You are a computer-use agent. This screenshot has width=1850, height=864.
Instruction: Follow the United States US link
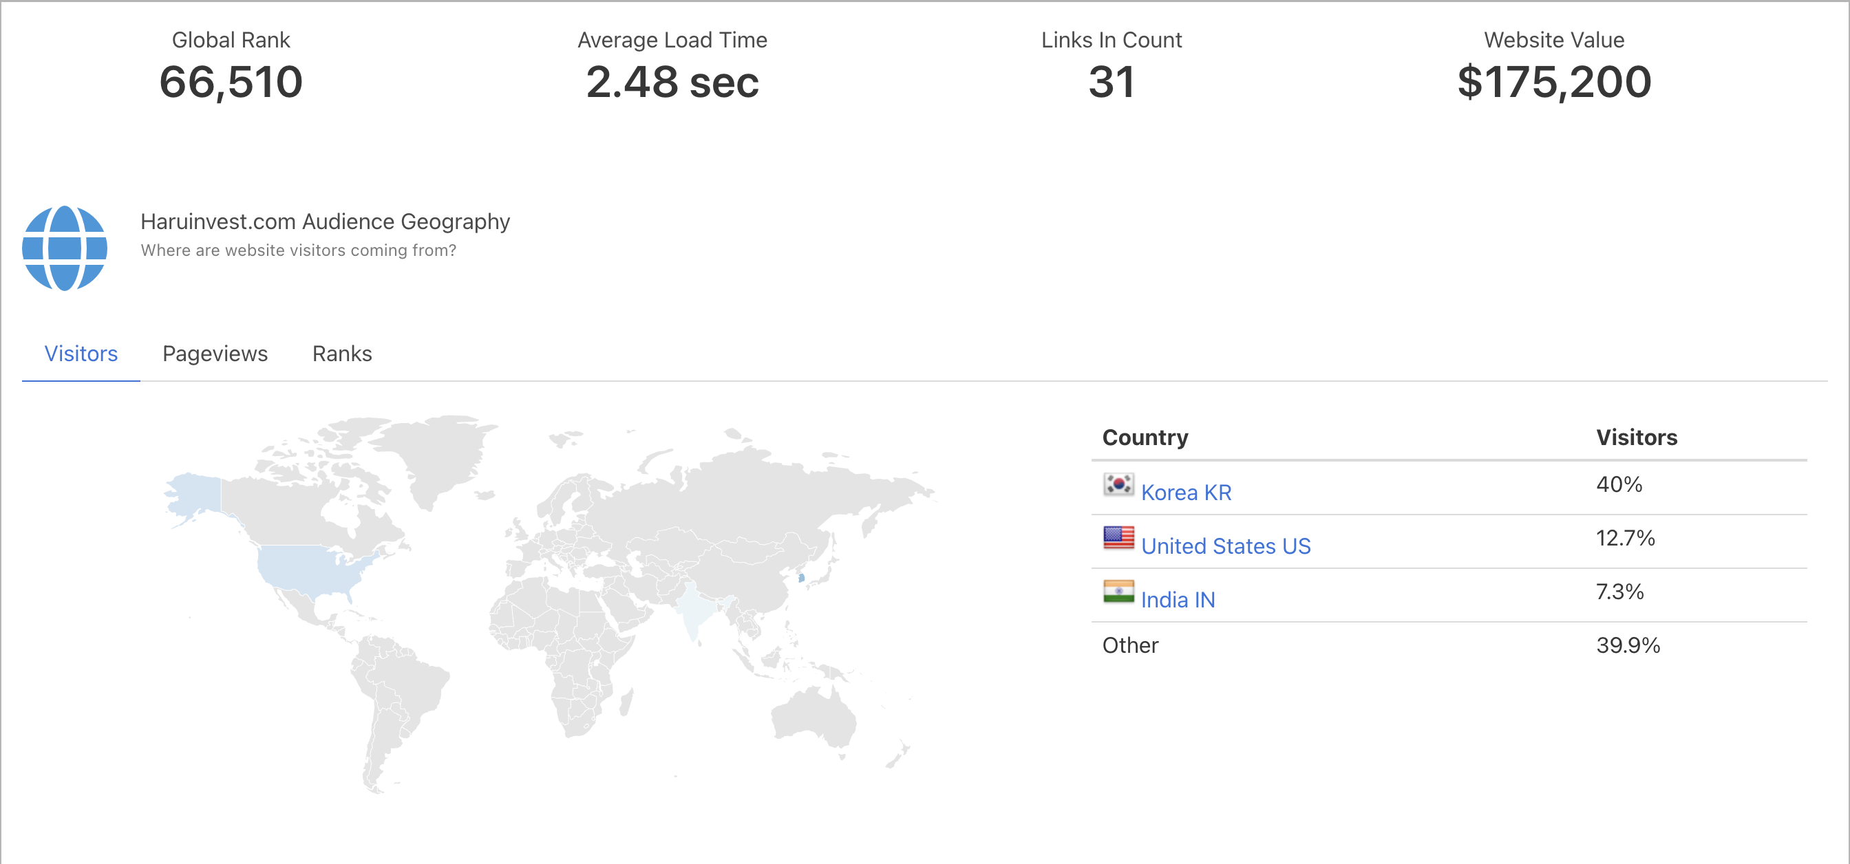click(1225, 547)
